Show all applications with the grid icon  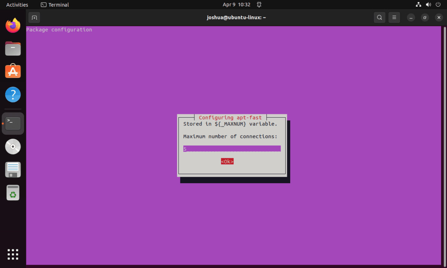(13, 254)
